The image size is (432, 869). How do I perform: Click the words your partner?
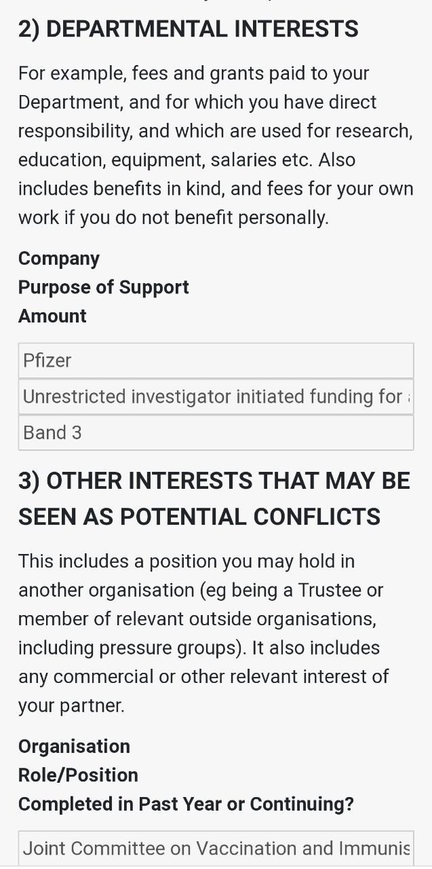71,705
